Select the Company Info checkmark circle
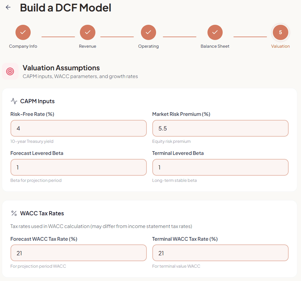This screenshot has height=281, width=301. coord(23,32)
